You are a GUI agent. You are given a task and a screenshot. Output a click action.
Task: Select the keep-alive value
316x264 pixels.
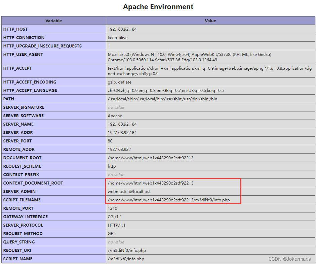(x=118, y=38)
